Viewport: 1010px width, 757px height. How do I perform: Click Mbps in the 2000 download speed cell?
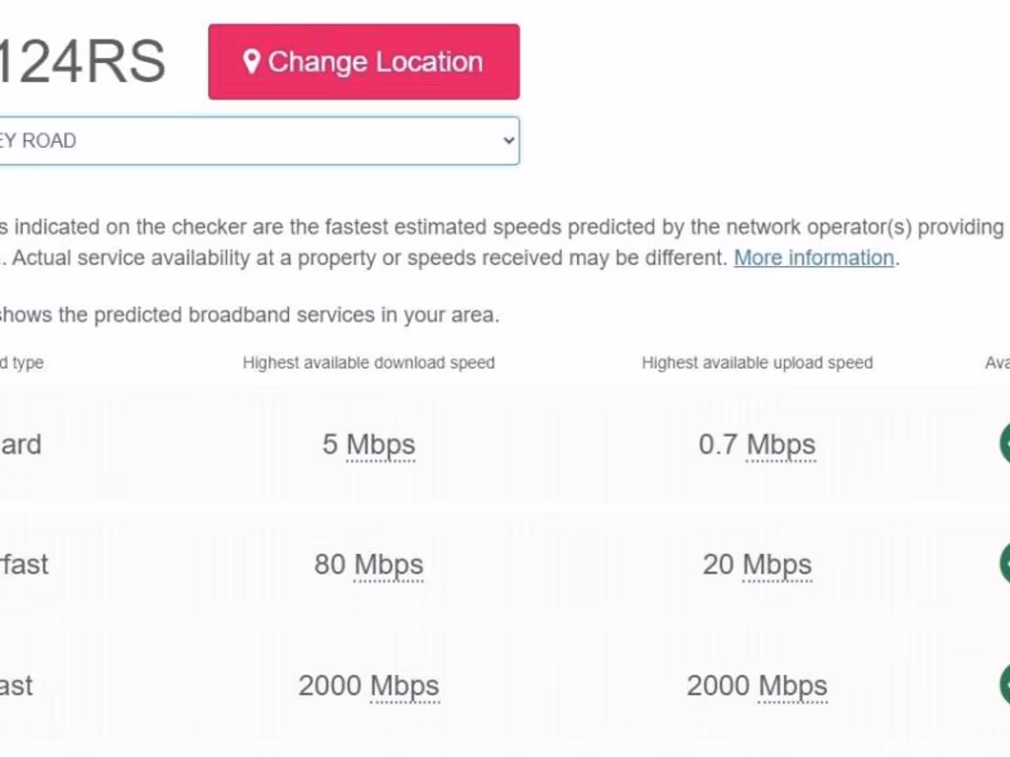point(404,686)
